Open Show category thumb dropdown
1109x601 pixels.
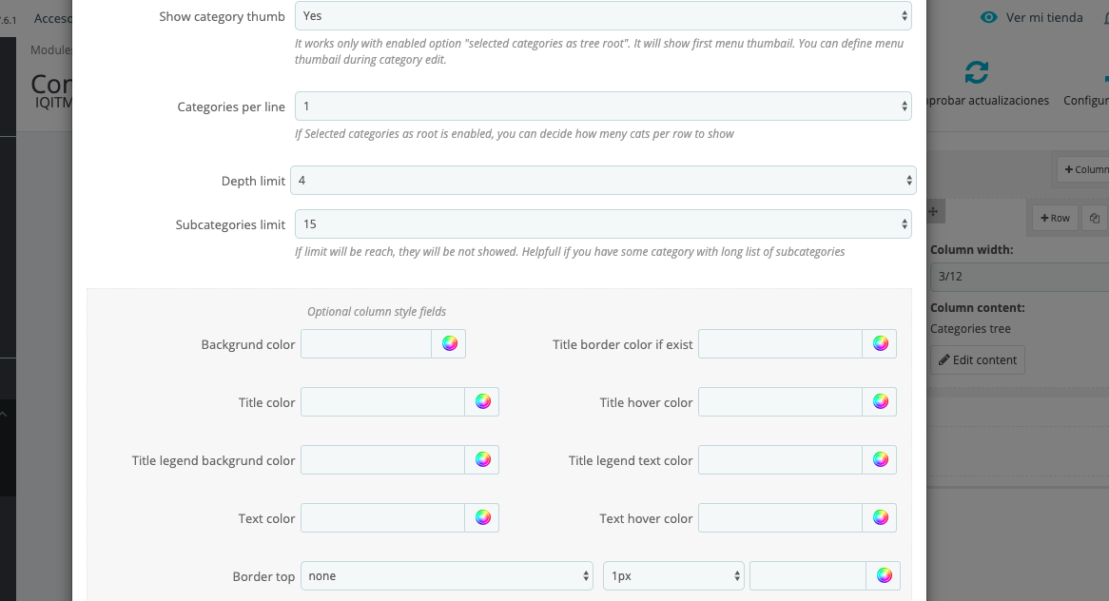(603, 16)
